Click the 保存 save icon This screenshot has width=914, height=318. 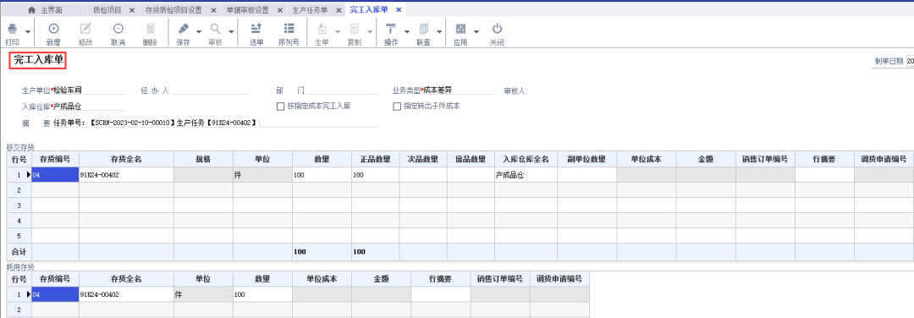[x=183, y=29]
